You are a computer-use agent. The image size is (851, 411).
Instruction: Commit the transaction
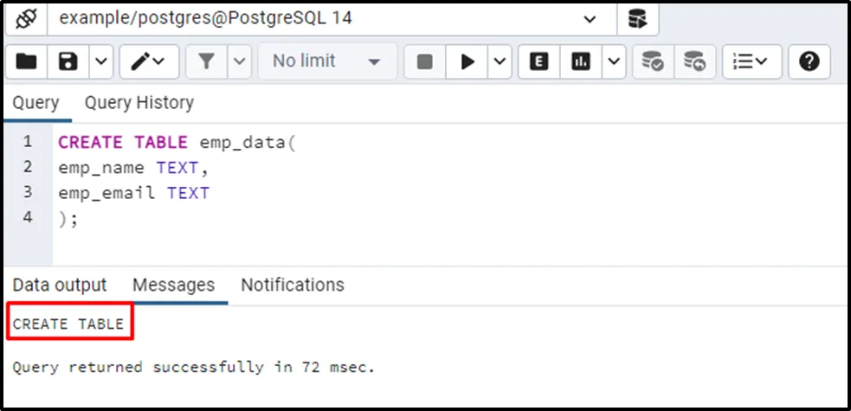point(652,61)
